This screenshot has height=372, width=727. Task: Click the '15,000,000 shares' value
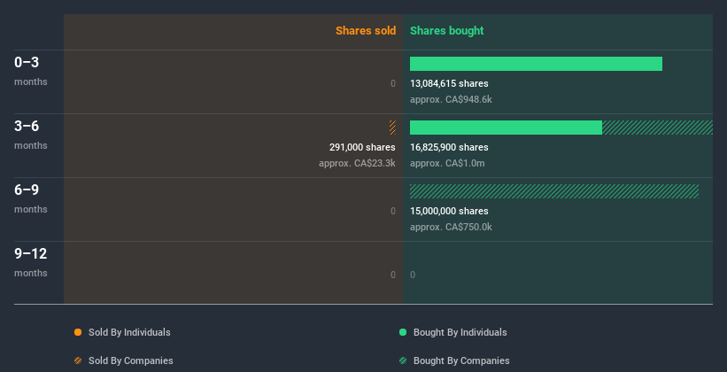coord(449,211)
